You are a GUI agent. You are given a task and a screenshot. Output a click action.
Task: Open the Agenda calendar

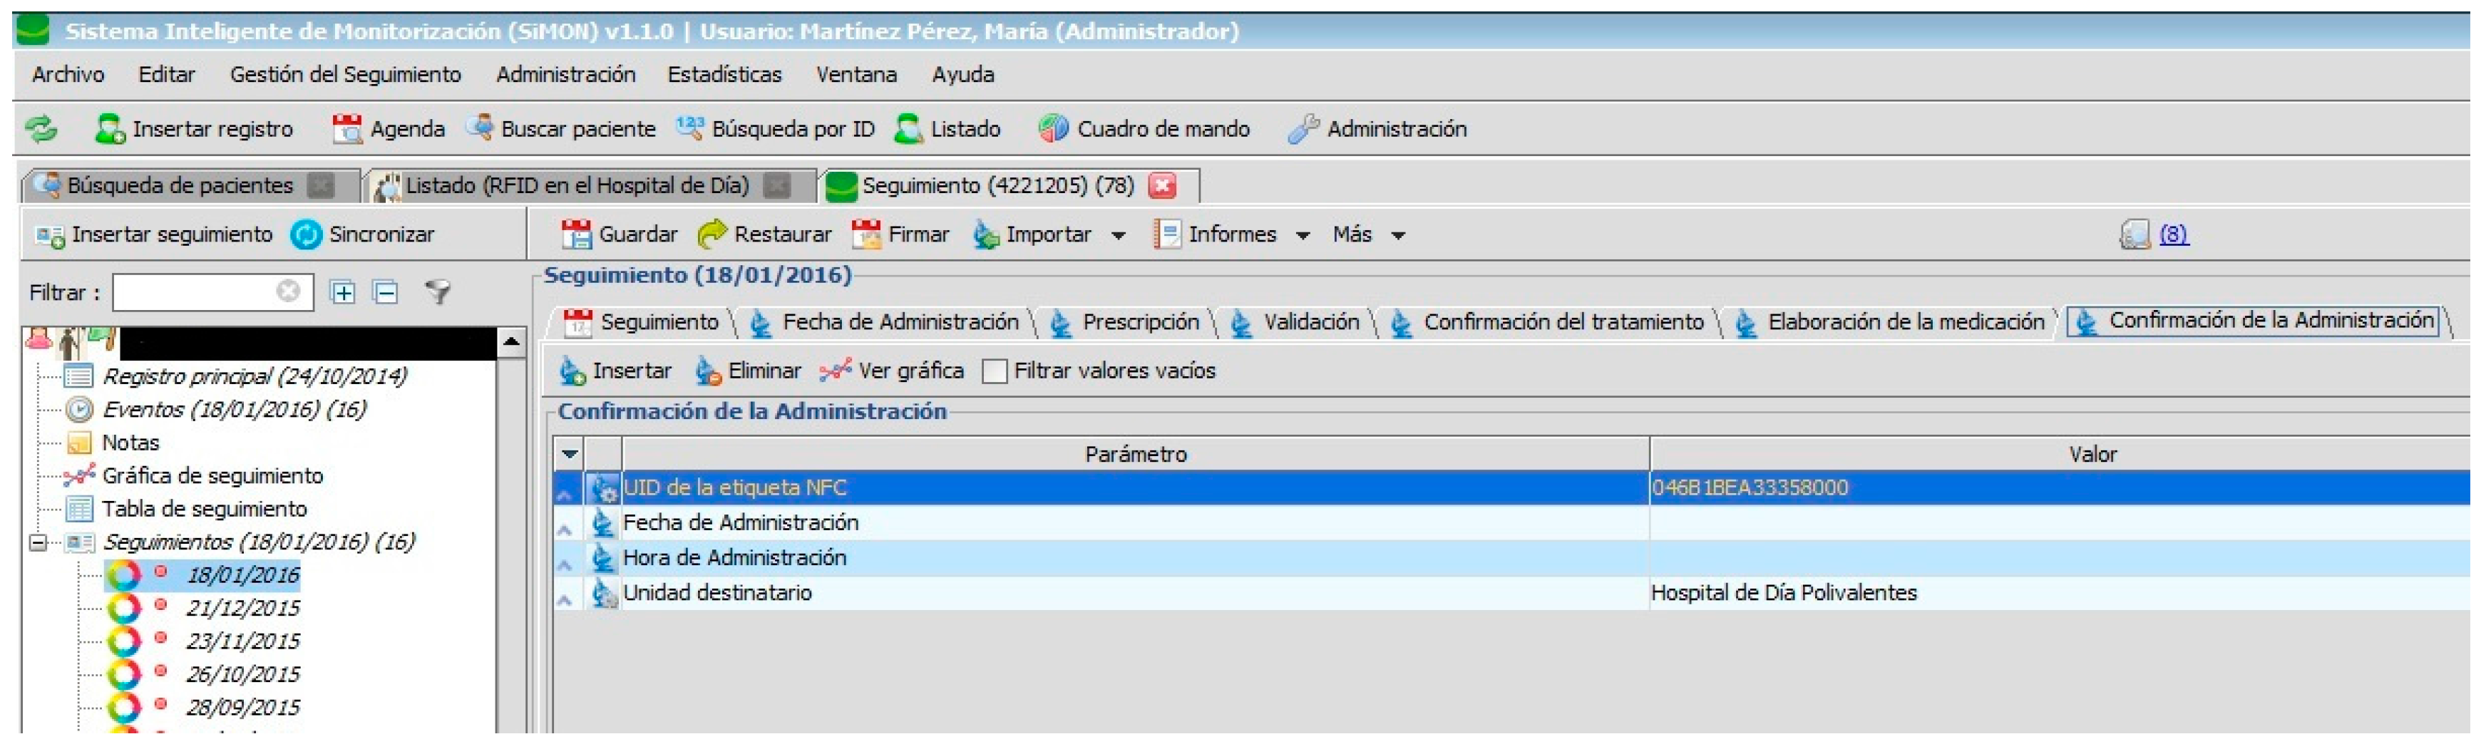point(388,129)
